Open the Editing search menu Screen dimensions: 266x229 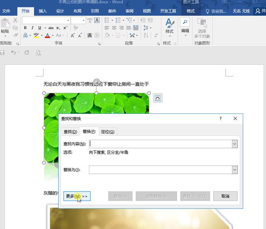[185, 27]
